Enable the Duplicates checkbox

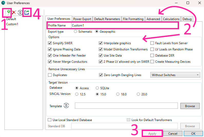tap(50, 75)
